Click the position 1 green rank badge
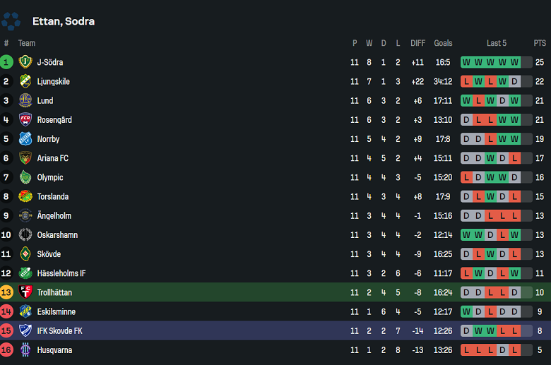551x365 pixels. coord(6,62)
